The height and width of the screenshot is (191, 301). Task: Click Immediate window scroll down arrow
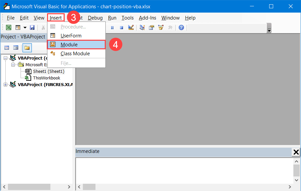(296, 180)
